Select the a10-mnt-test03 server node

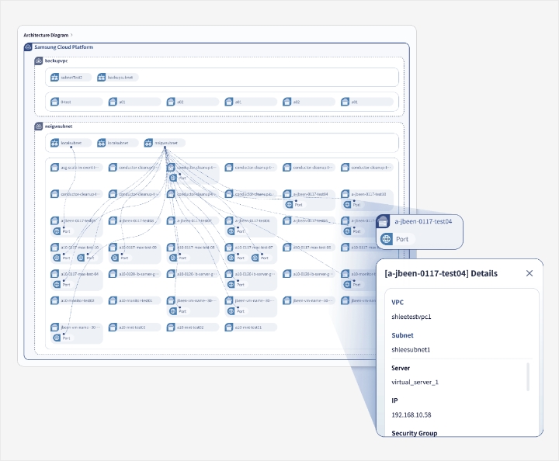click(x=137, y=328)
